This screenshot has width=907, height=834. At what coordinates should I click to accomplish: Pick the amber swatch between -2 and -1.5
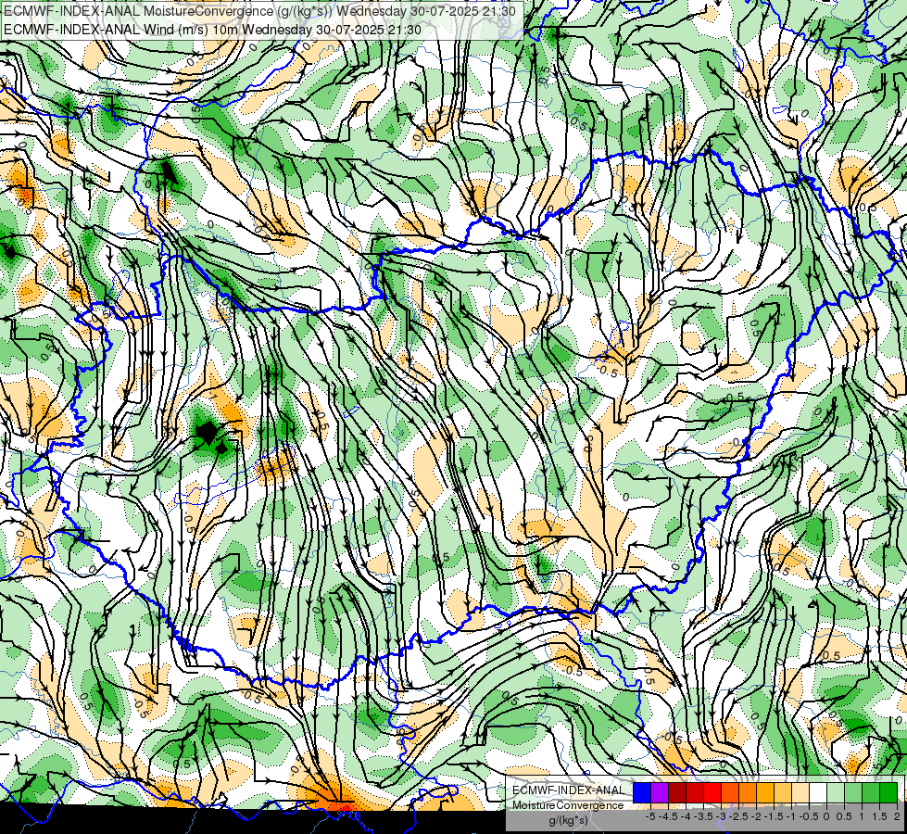tap(765, 792)
